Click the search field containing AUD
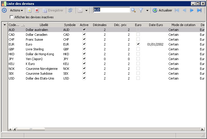Screen dimensions: 207x139 112,10
